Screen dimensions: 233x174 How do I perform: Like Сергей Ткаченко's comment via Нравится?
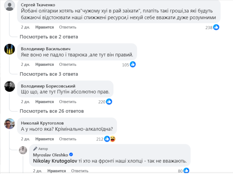tap(44, 27)
